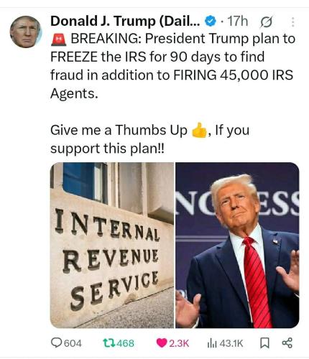Click the 468 reposts count
The height and width of the screenshot is (359, 309).
click(x=126, y=343)
